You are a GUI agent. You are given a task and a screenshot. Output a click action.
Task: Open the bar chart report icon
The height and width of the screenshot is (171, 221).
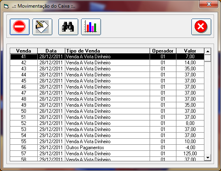91,27
